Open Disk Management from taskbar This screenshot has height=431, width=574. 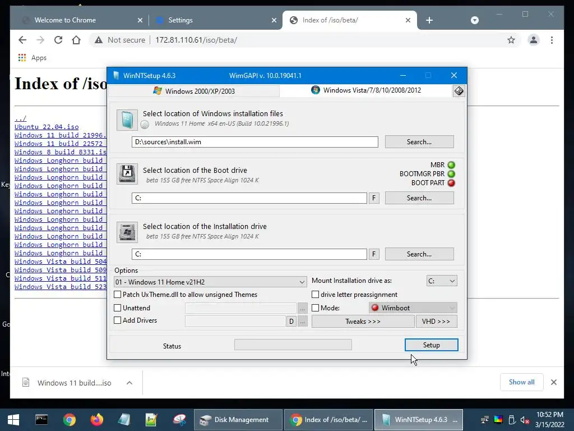pyautogui.click(x=238, y=420)
